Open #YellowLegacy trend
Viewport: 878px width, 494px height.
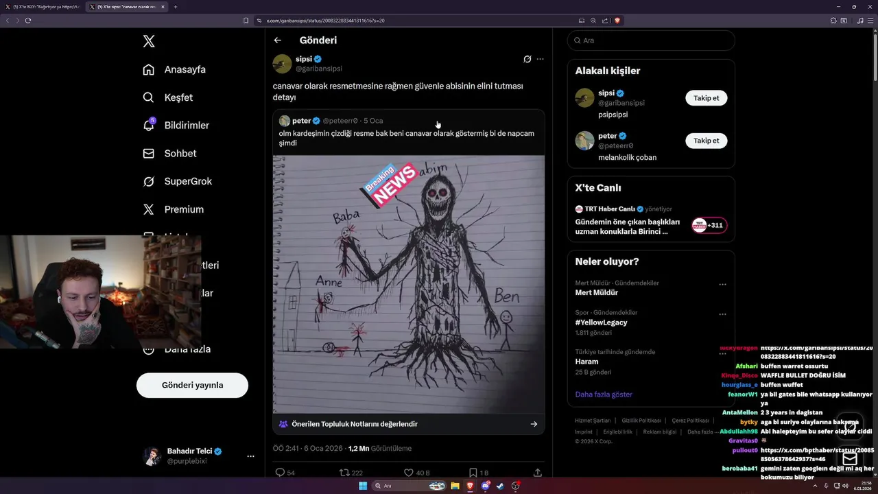tap(601, 322)
